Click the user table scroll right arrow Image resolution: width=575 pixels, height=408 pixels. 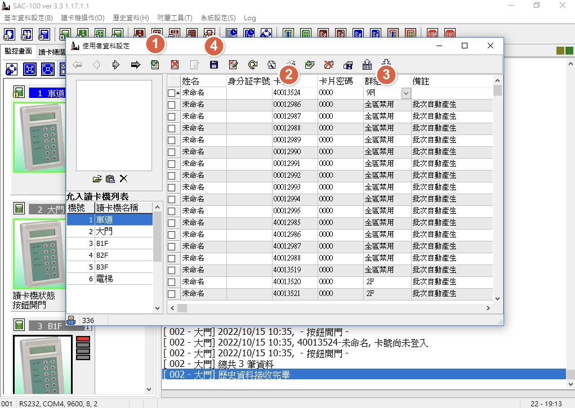[x=488, y=308]
